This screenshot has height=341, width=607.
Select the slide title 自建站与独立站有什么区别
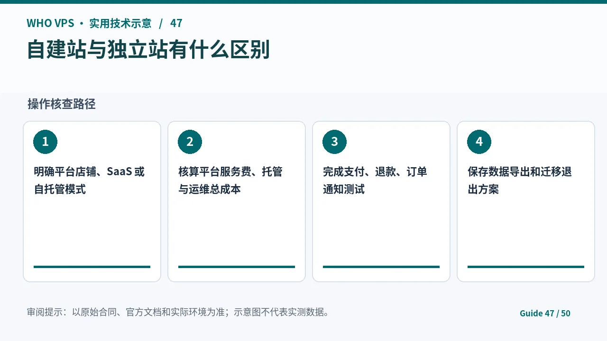point(148,50)
